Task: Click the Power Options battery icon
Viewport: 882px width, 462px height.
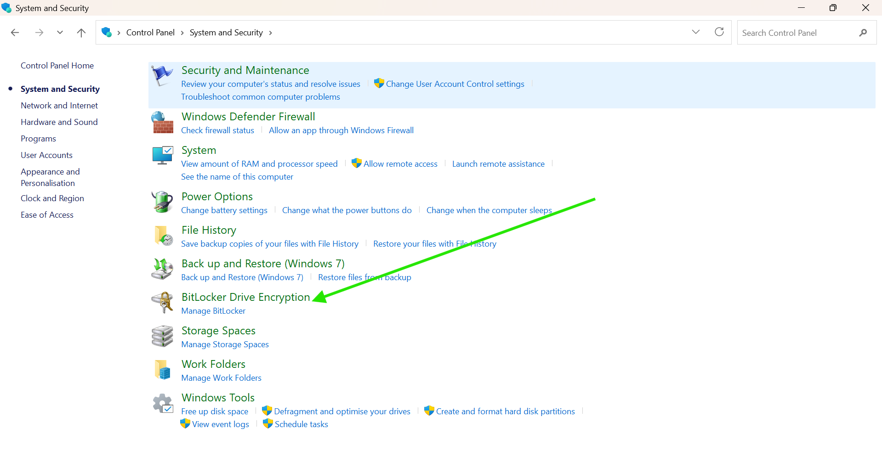Action: point(162,202)
